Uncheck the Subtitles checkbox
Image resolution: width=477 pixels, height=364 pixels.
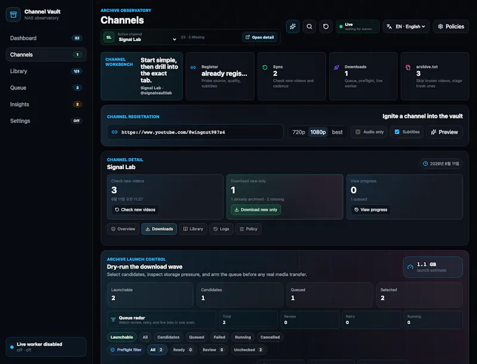(397, 132)
